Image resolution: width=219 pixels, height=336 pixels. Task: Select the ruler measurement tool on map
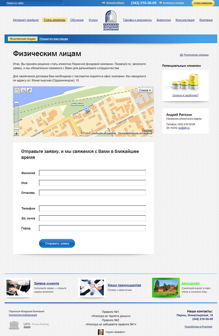tap(29, 90)
